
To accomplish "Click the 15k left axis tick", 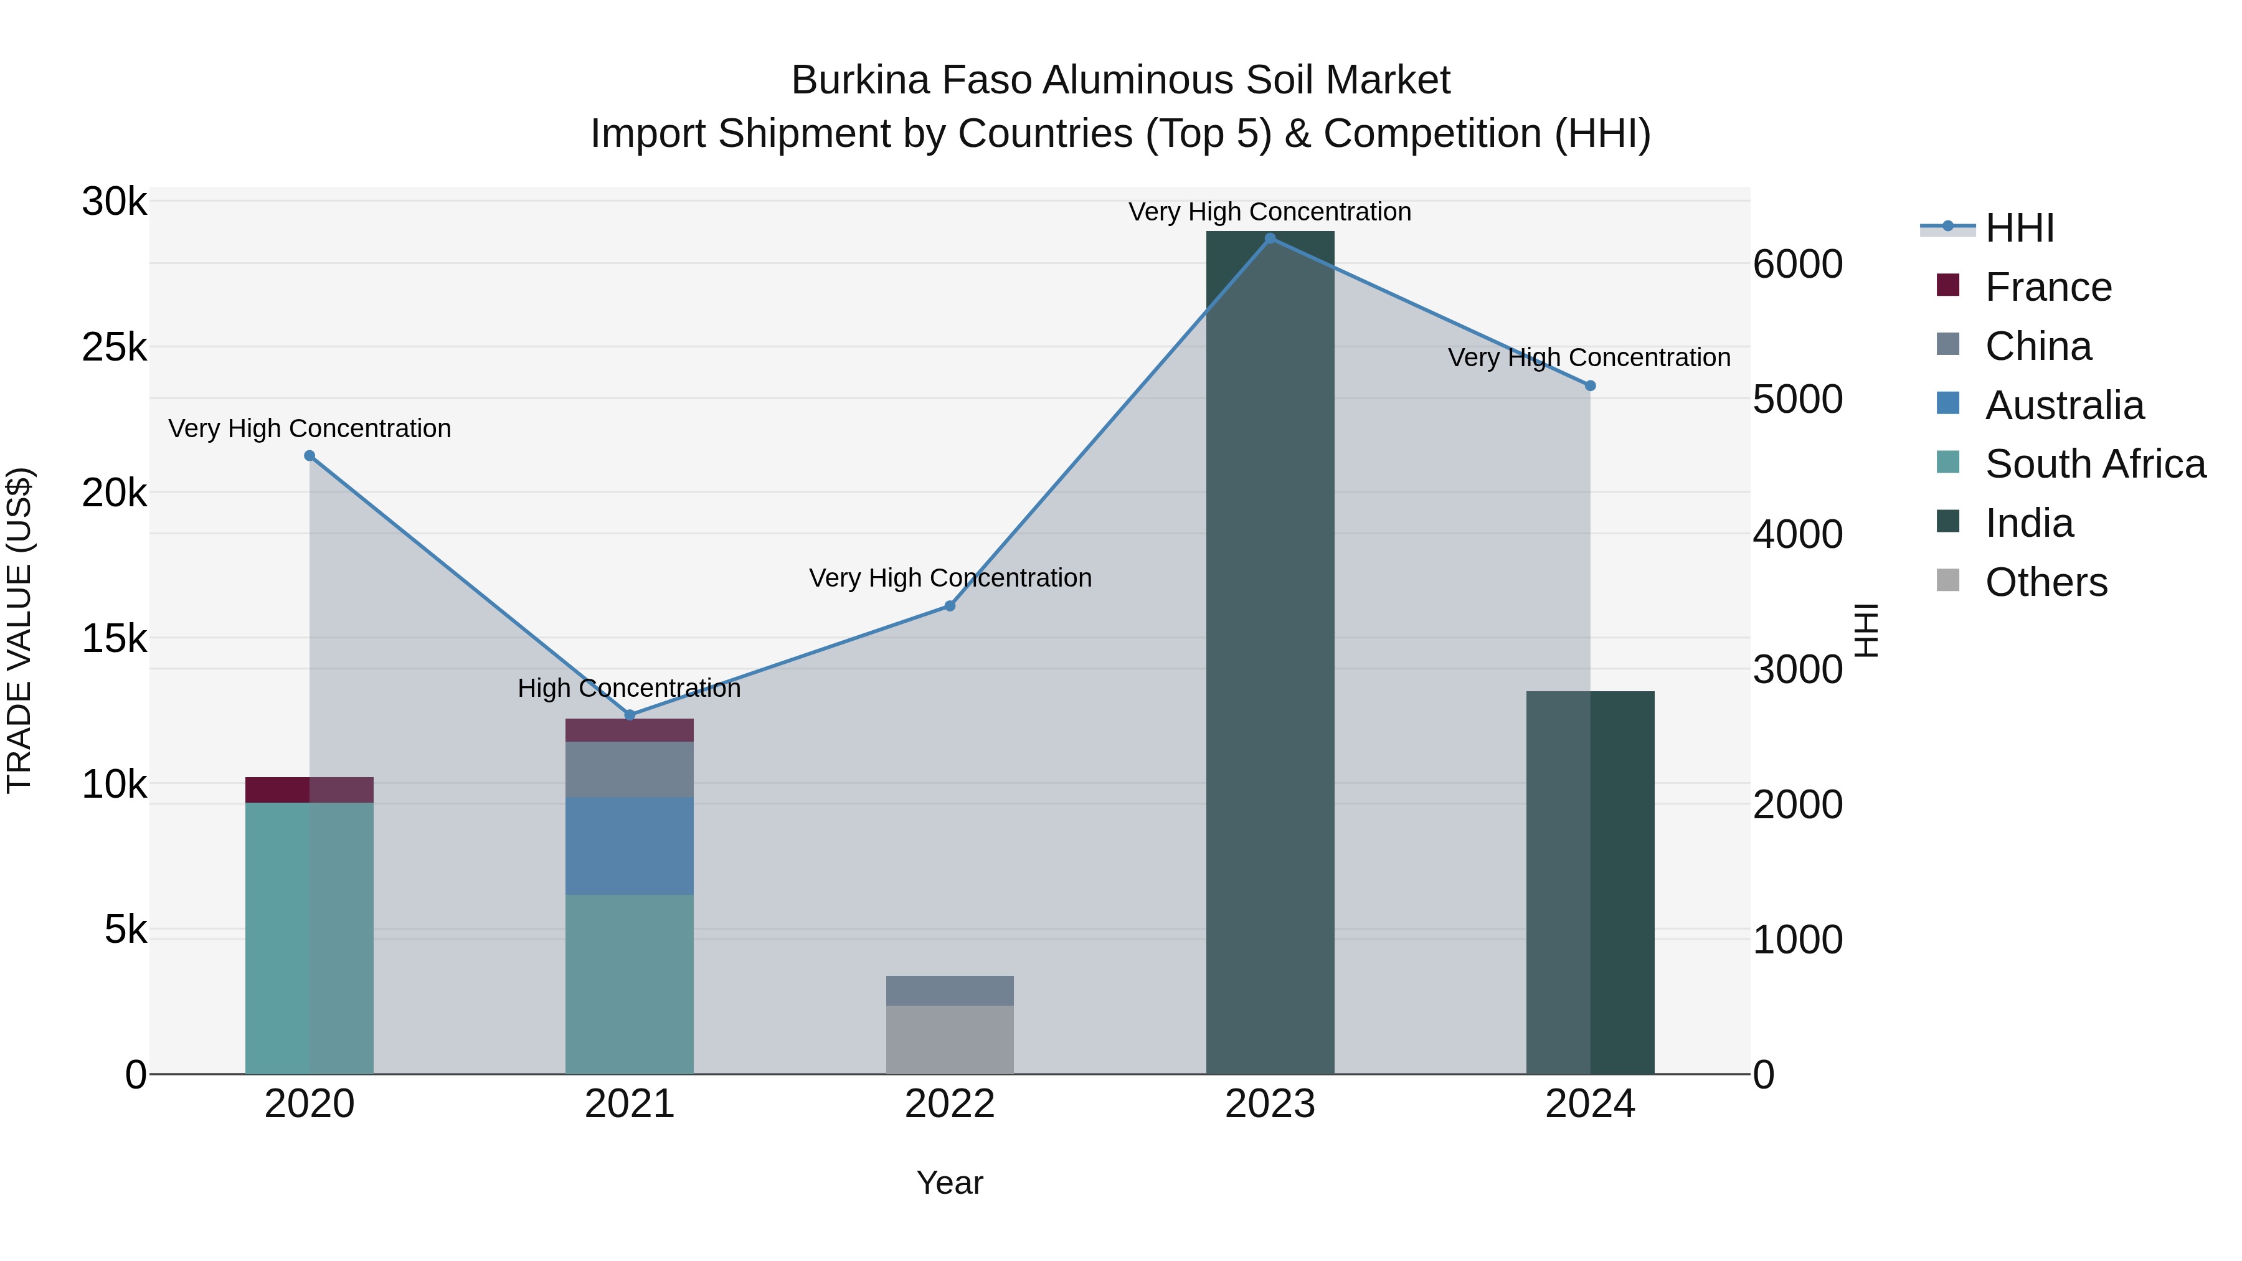I will [115, 639].
